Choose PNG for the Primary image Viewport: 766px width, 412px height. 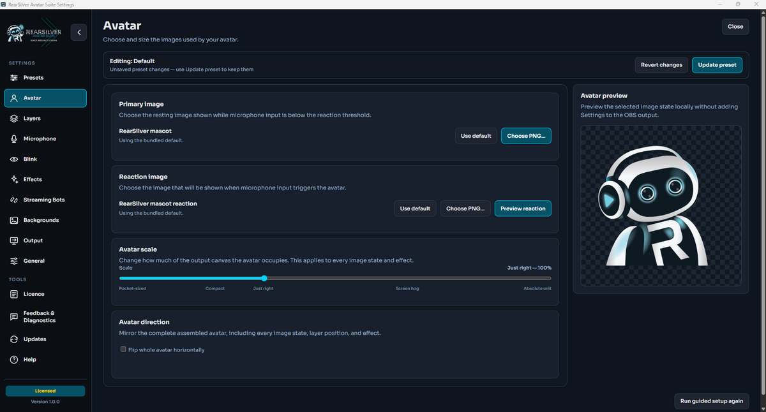click(526, 136)
